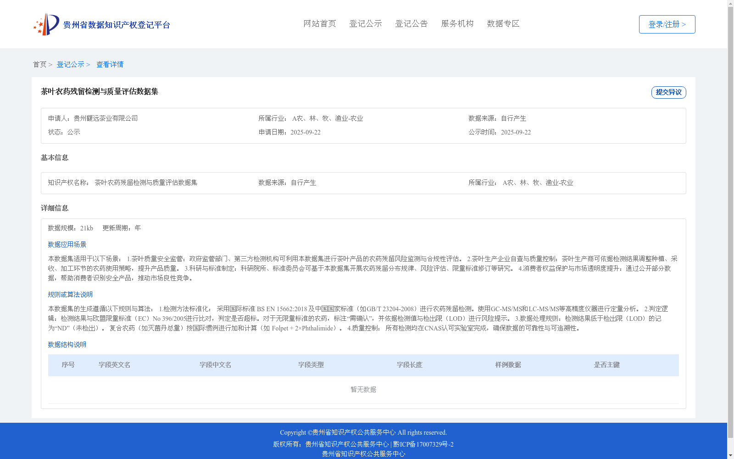Image resolution: width=734 pixels, height=459 pixels.
Task: Click the 基本信息 section heading
Action: pos(55,157)
